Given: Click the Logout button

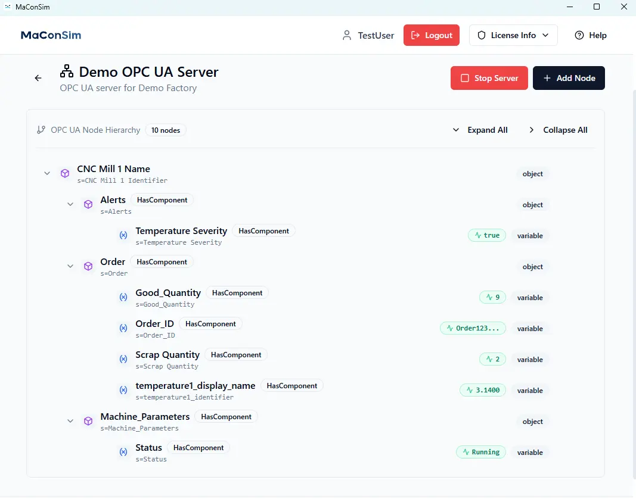Looking at the screenshot, I should (x=432, y=35).
